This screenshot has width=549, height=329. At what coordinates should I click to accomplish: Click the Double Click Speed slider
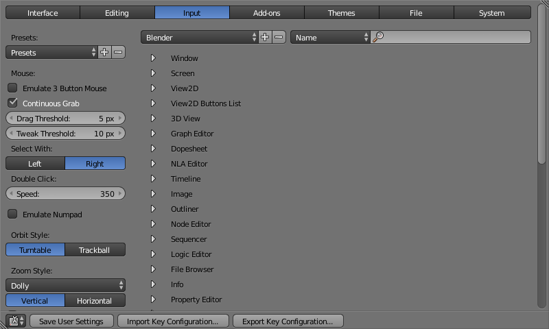coord(65,194)
